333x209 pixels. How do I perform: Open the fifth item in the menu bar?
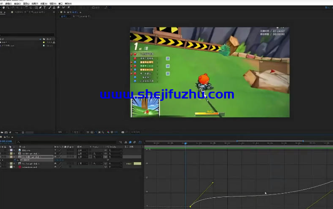35,4
